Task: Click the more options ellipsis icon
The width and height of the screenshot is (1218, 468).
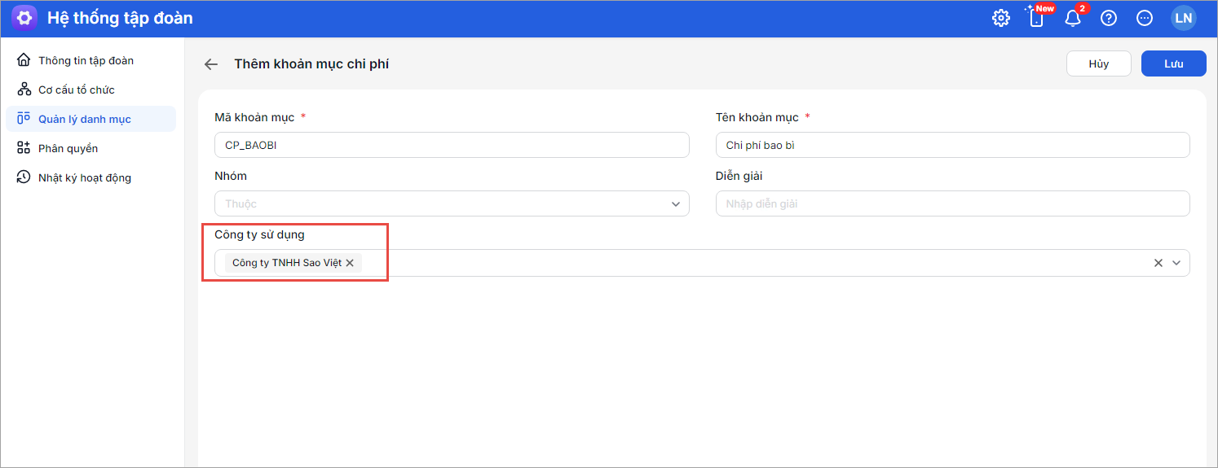Action: point(1145,18)
